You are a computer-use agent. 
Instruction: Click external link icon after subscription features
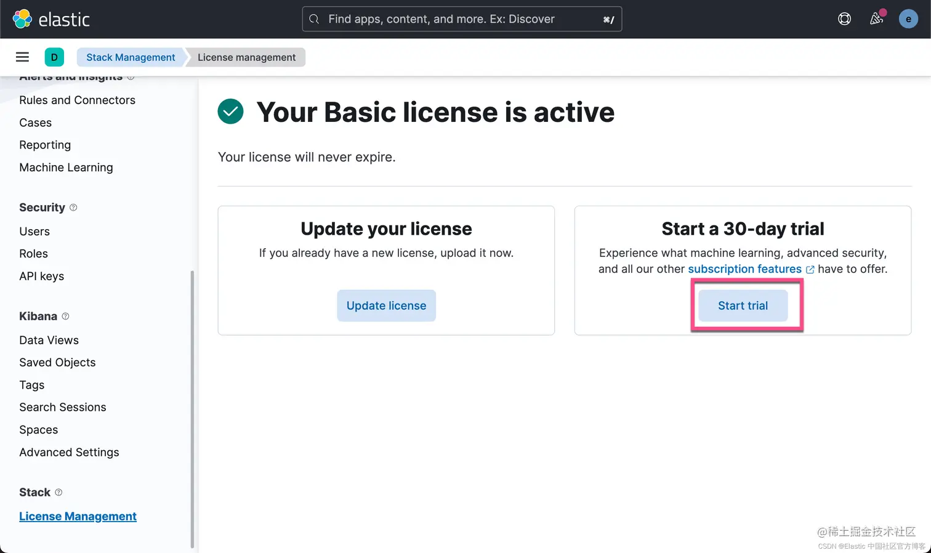click(810, 270)
